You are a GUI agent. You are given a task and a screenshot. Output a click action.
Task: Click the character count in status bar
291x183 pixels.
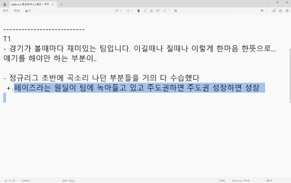pos(25,181)
